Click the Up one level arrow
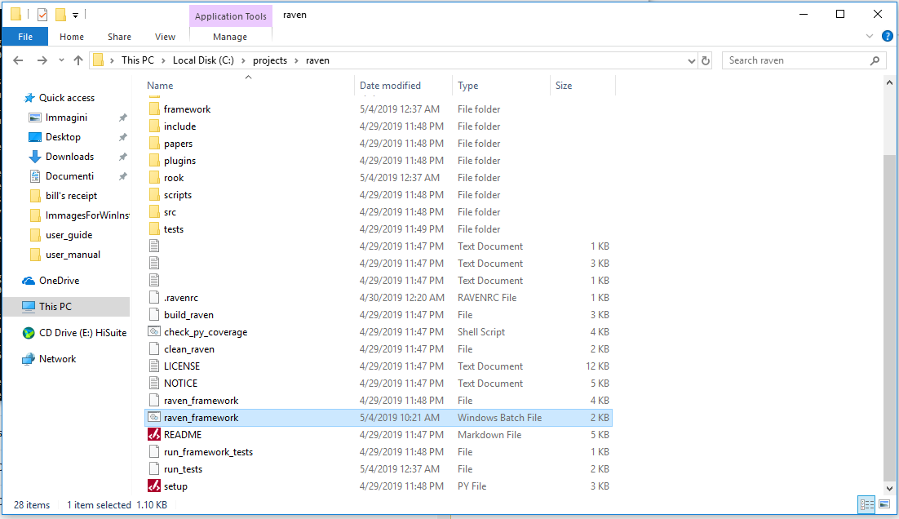The width and height of the screenshot is (899, 519). tap(78, 60)
